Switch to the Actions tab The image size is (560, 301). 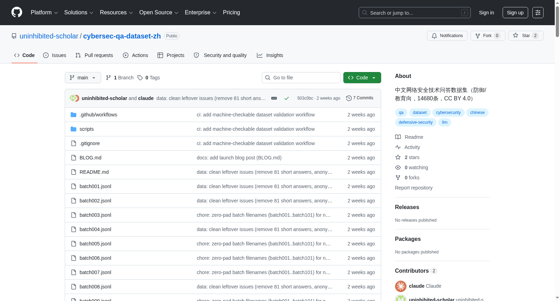tap(135, 55)
